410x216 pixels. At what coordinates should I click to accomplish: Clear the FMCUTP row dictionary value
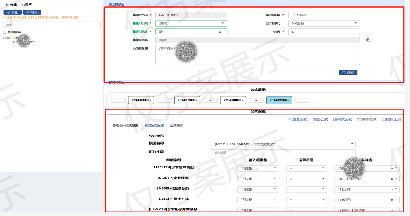tap(392, 169)
